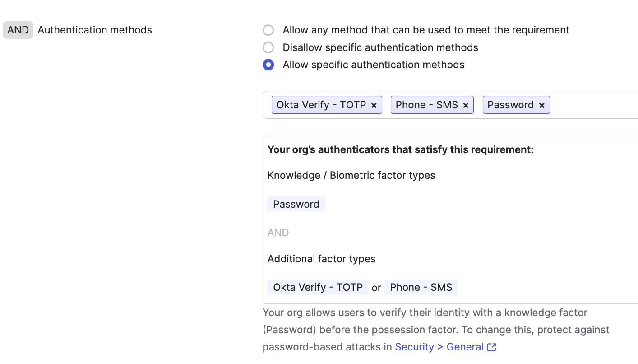Click the bold org's authenticators heading
This screenshot has width=638, height=364.
400,149
